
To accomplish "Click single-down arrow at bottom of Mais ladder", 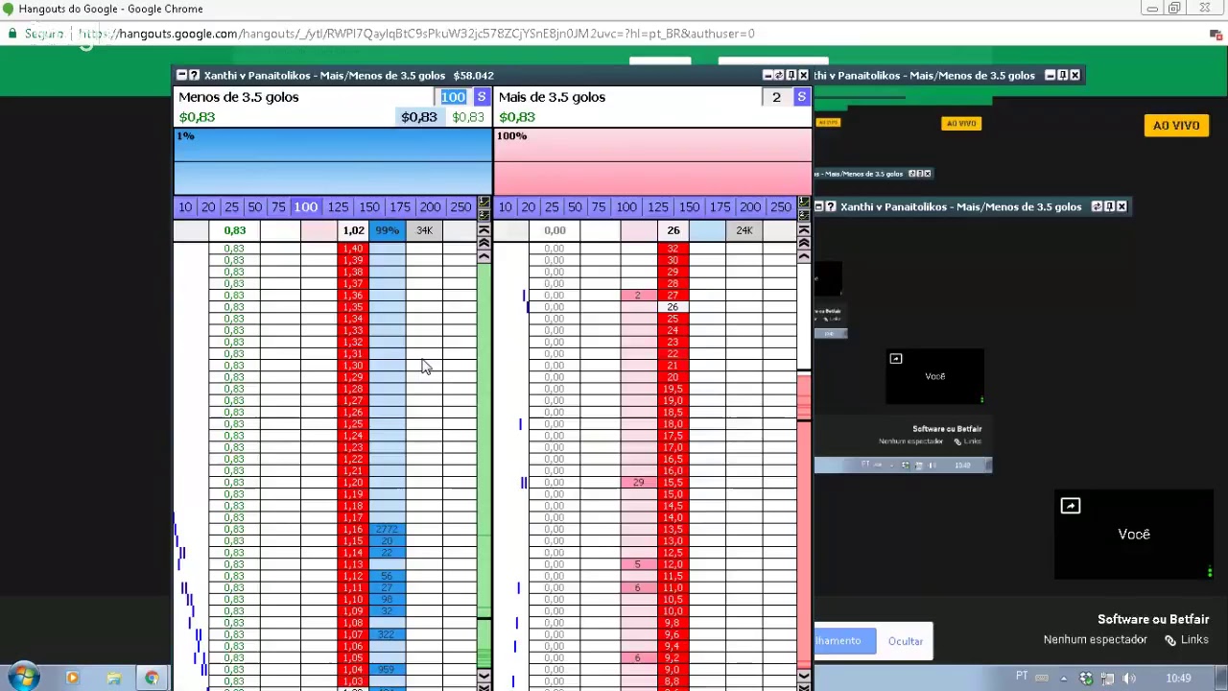I will click(x=804, y=676).
